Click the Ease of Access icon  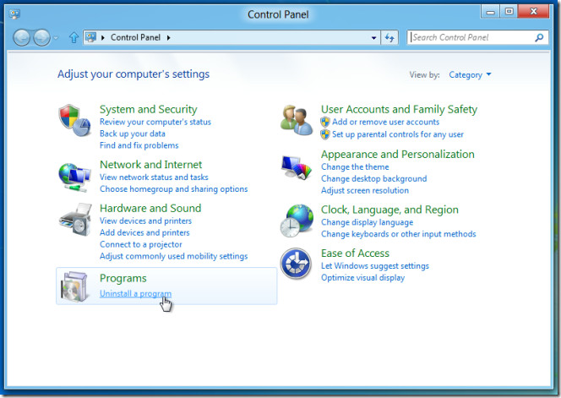(296, 264)
